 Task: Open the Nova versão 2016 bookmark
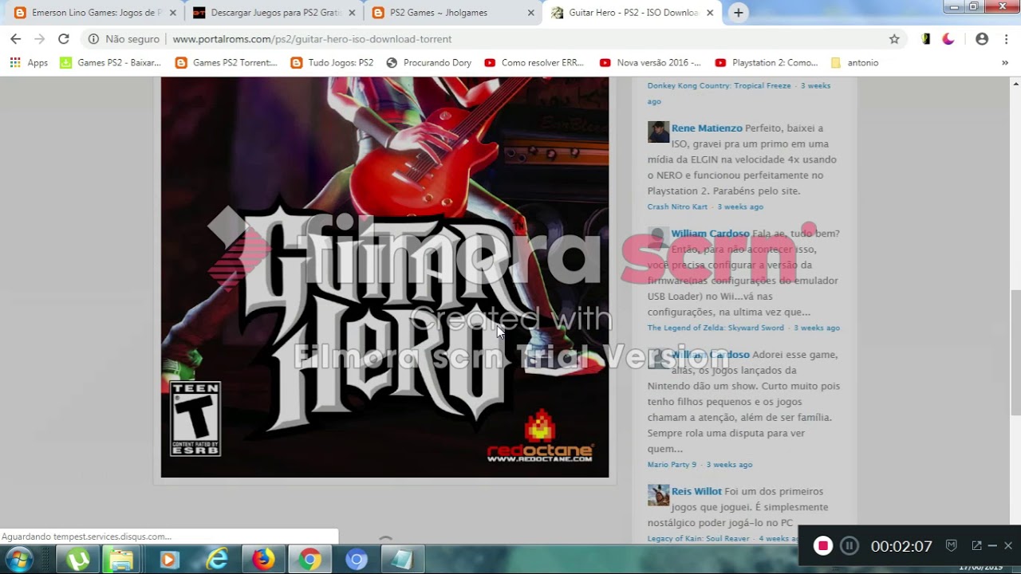(649, 63)
